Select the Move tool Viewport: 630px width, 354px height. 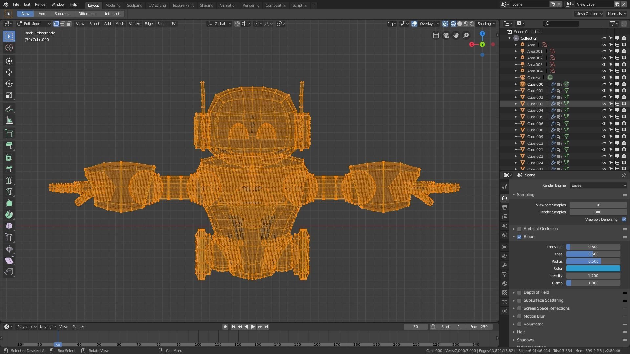click(9, 72)
